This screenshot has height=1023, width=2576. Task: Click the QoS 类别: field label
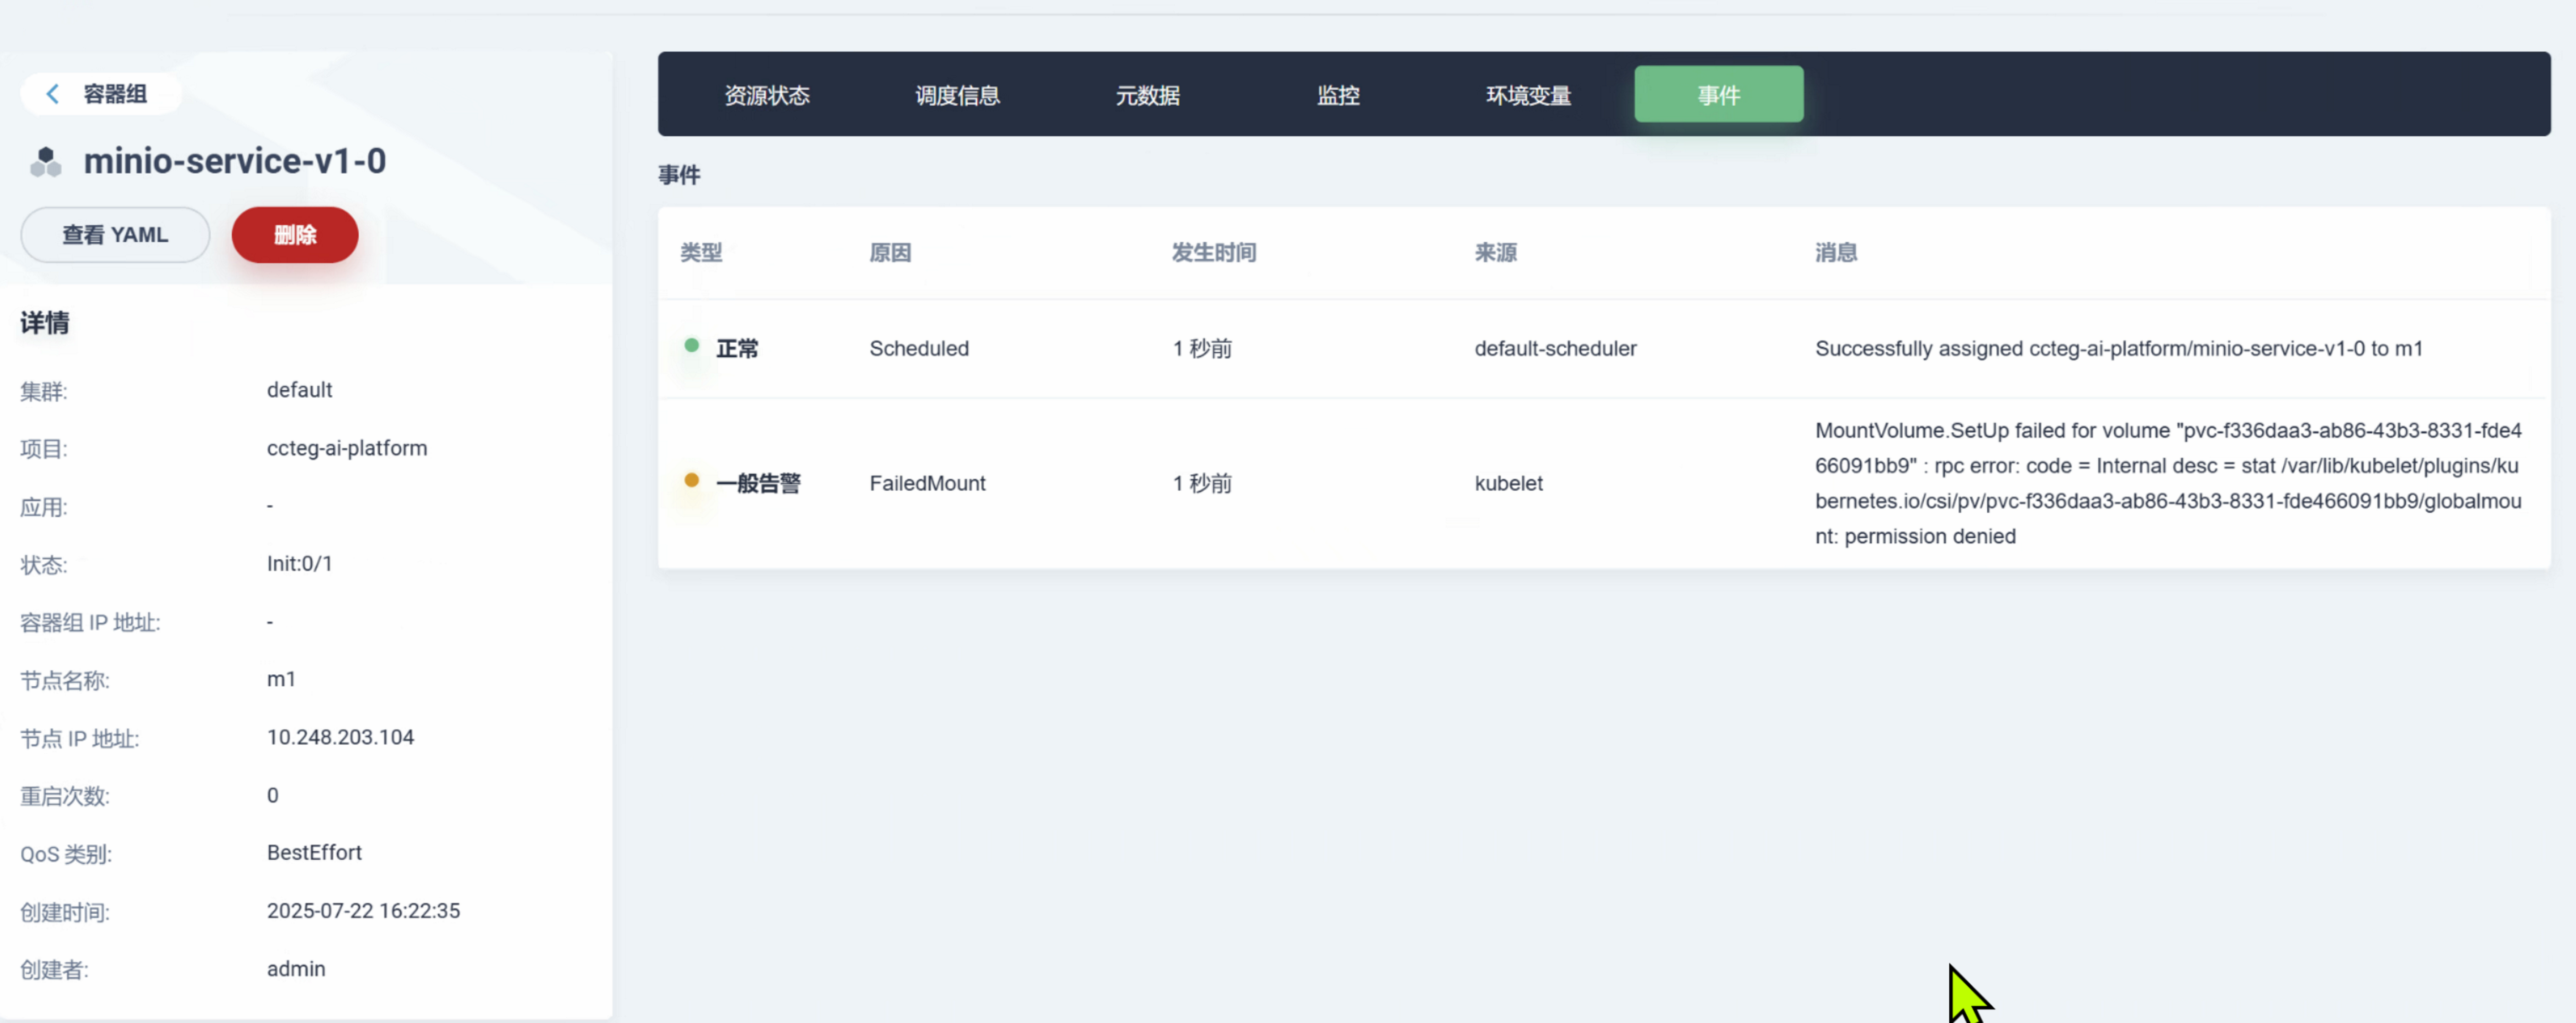pyautogui.click(x=66, y=855)
